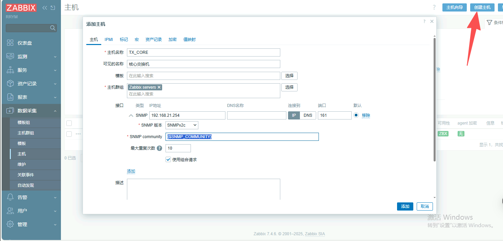Open the SNMP version dropdown
Viewport: 503px width, 241px height.
[182, 125]
